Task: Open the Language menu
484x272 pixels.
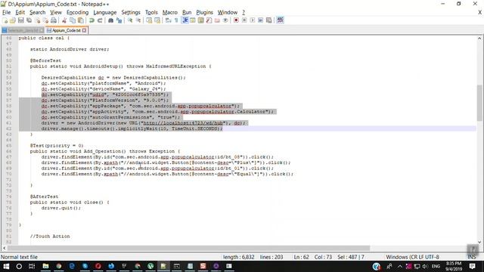Action: pos(105,12)
